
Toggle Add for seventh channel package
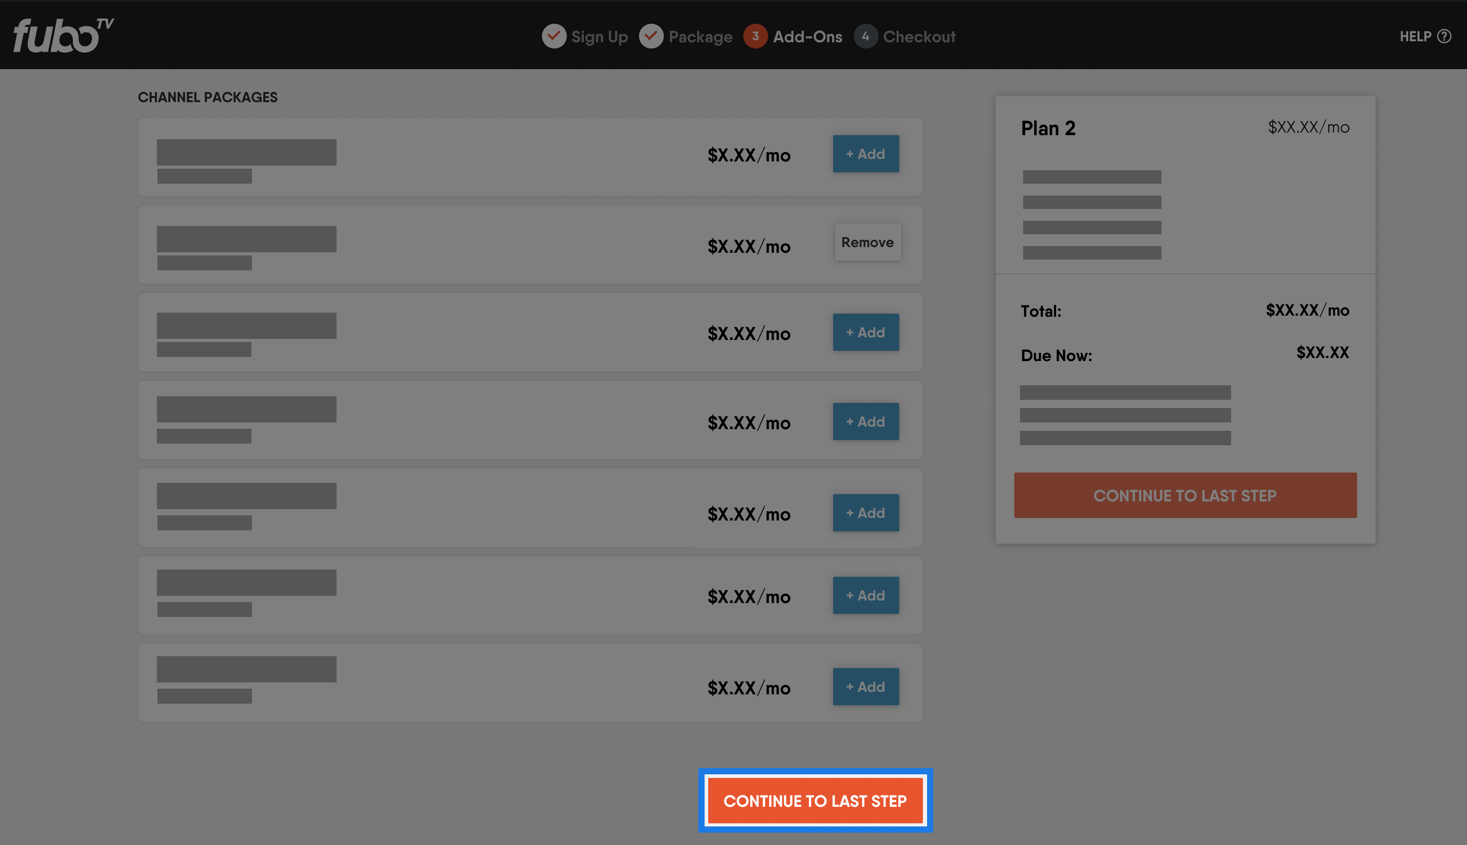point(865,686)
